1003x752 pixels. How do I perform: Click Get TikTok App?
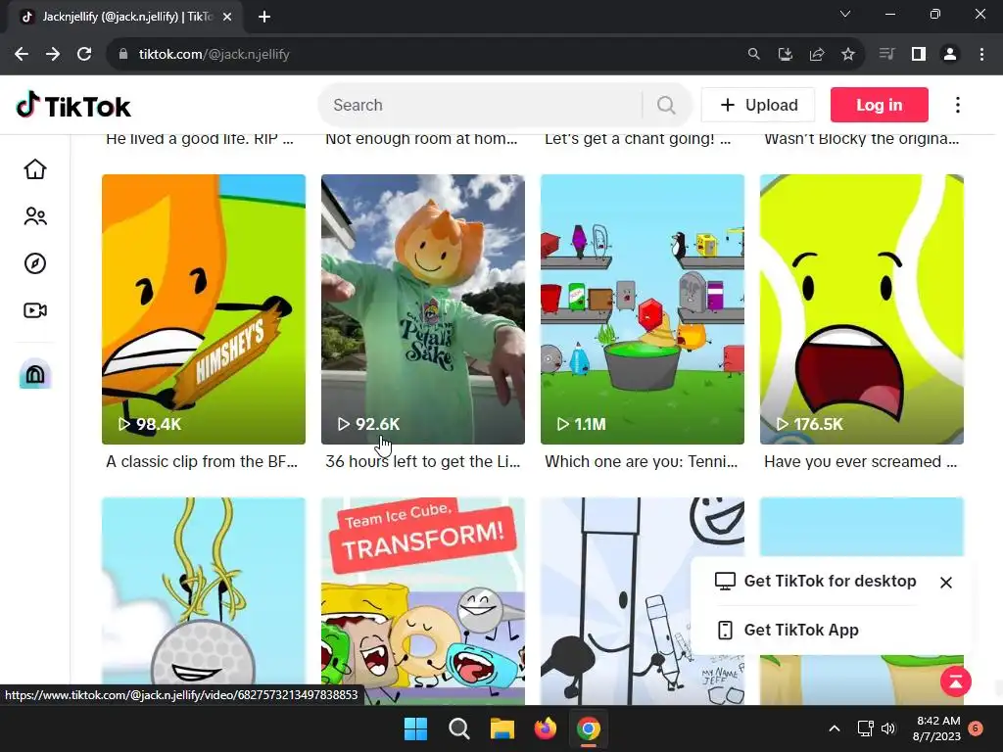point(801,630)
